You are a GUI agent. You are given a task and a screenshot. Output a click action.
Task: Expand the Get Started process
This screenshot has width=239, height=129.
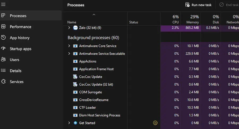[x=69, y=123]
